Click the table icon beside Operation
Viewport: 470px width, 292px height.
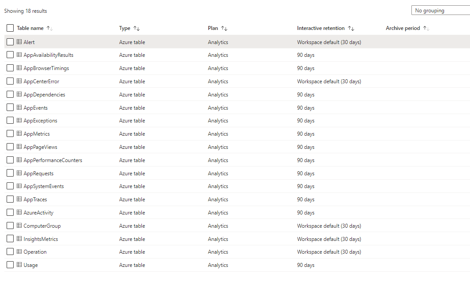[x=19, y=252]
